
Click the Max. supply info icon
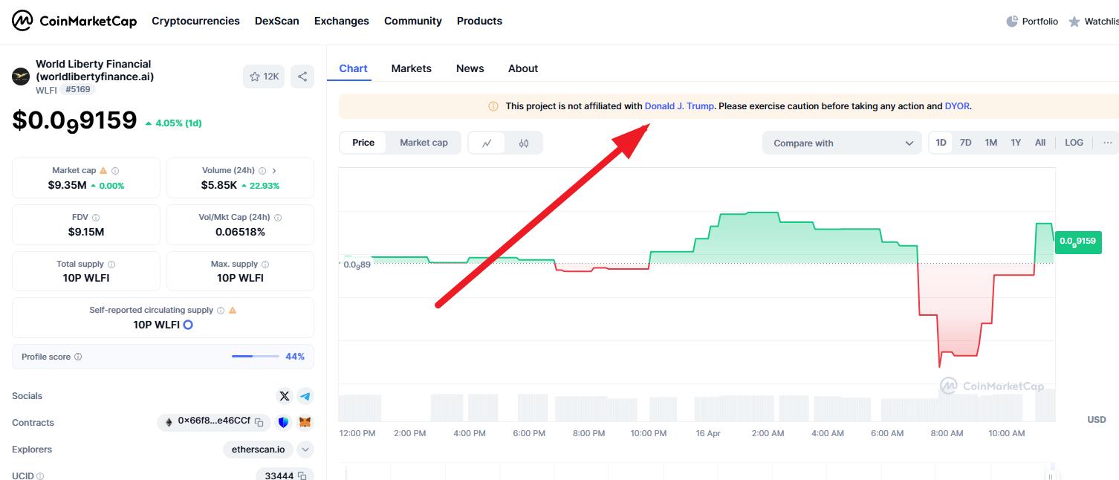[x=265, y=265]
